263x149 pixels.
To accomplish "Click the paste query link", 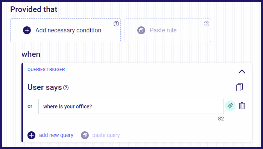I will tap(106, 135).
